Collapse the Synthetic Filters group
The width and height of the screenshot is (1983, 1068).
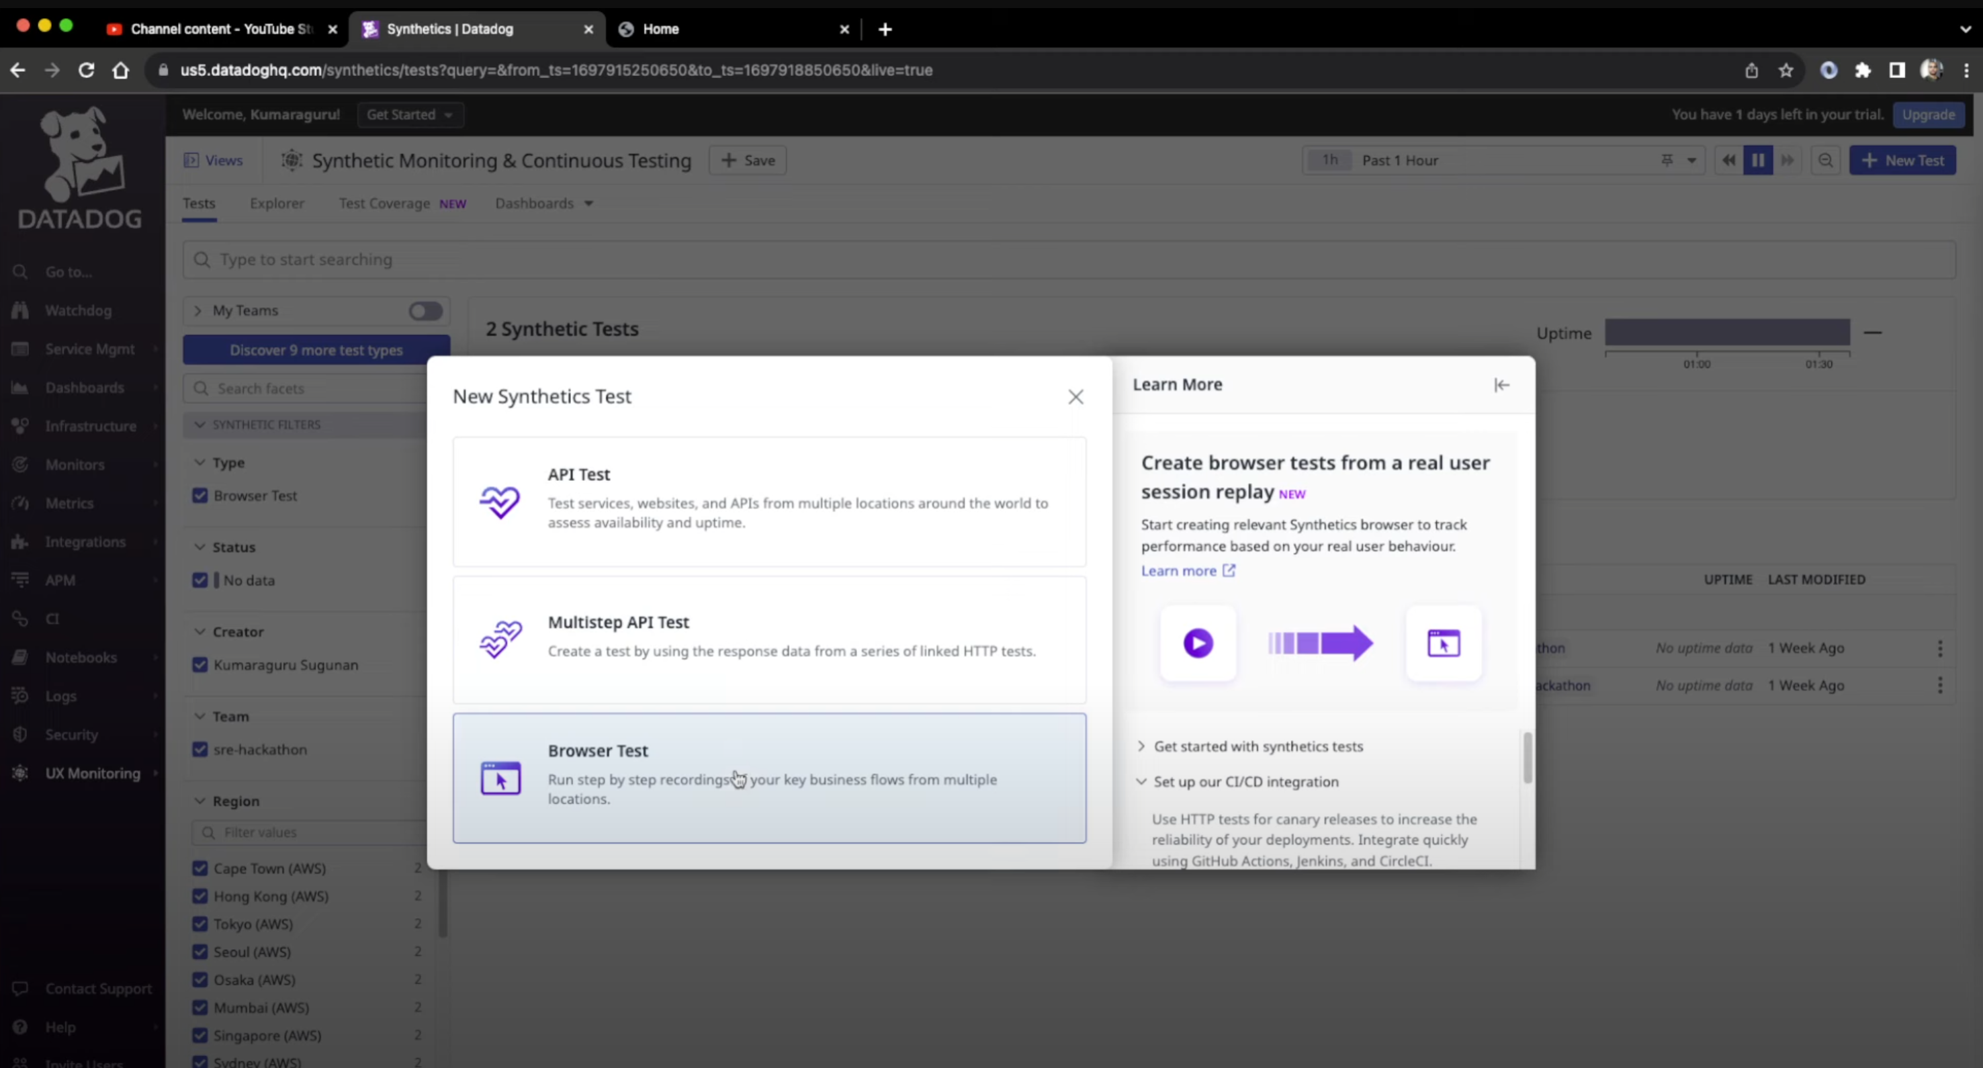coord(200,425)
